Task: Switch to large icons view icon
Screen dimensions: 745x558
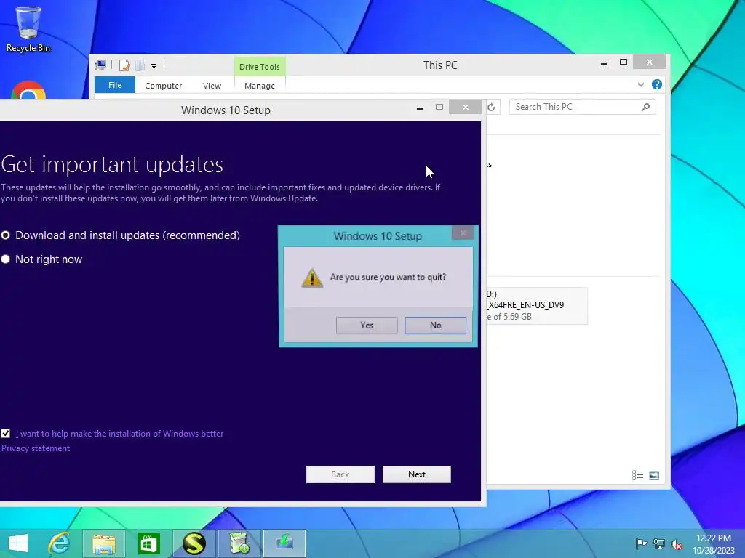Action: pos(654,475)
